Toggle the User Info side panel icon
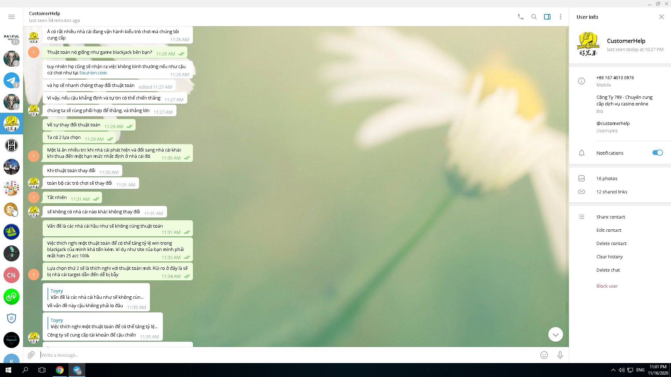Viewport: 671px width, 377px height. click(547, 17)
